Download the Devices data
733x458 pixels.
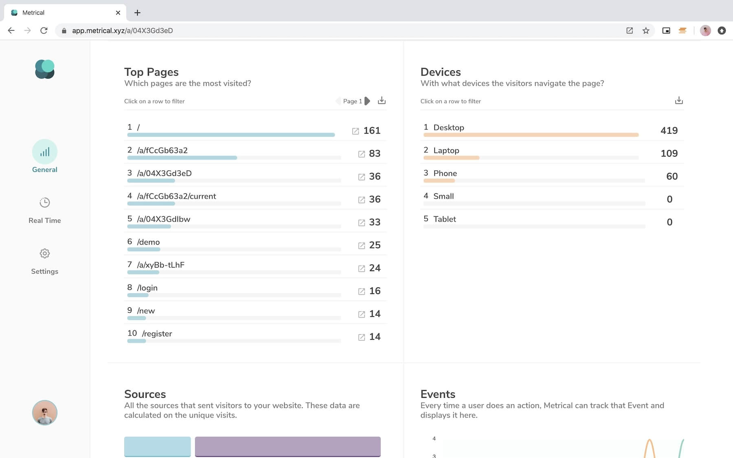pyautogui.click(x=678, y=101)
